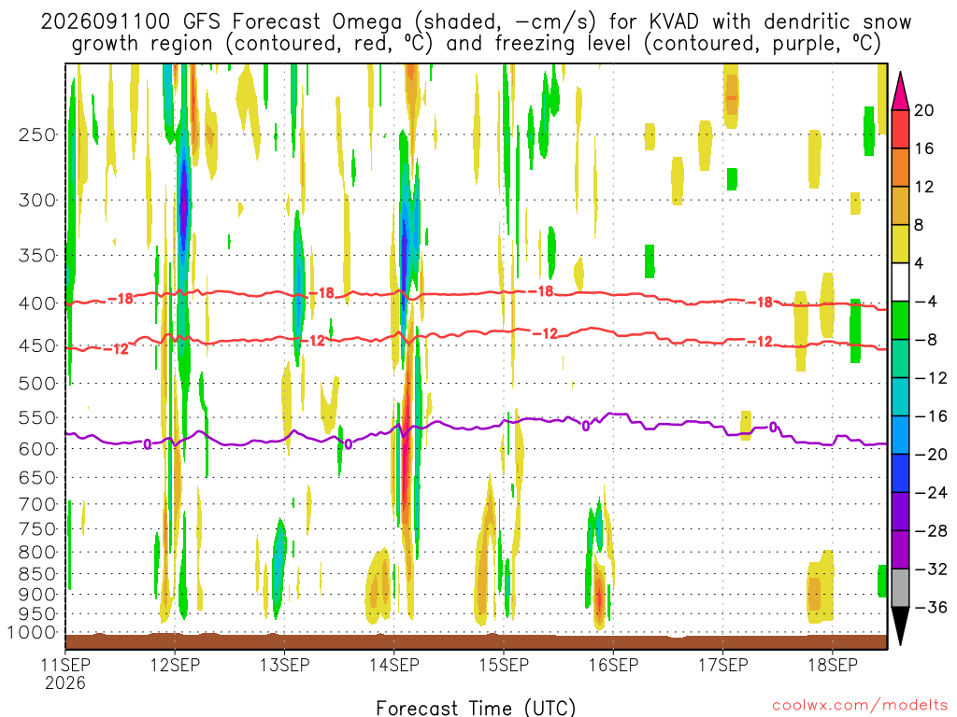Click the 18SEP time axis label
This screenshot has width=957, height=717.
point(833,665)
